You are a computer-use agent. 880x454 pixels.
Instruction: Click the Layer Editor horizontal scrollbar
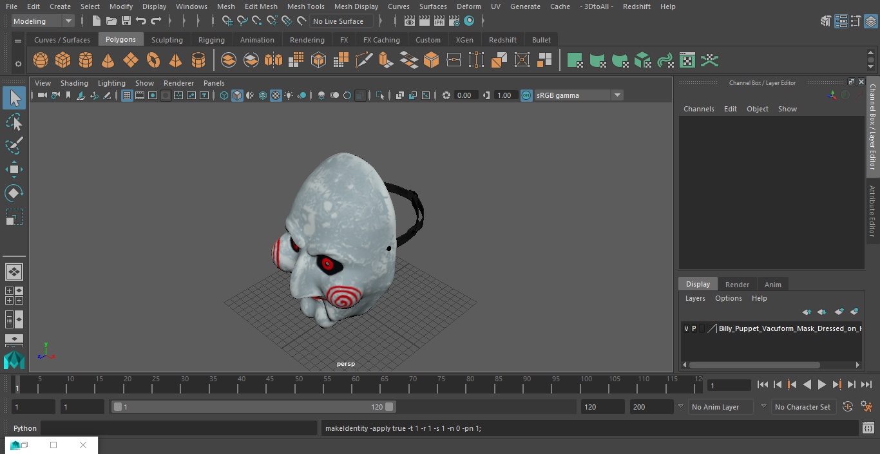pyautogui.click(x=754, y=365)
